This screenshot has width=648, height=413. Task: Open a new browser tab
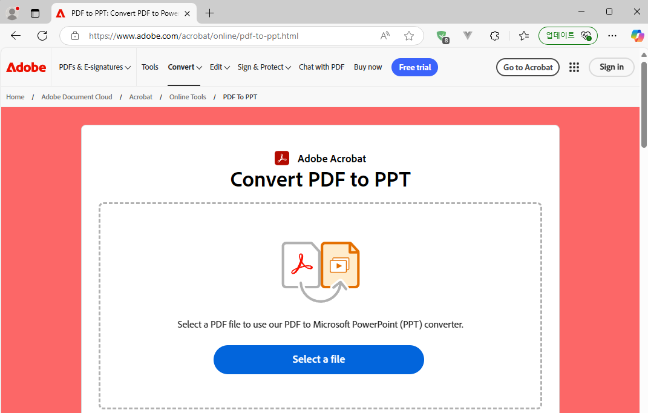tap(209, 13)
